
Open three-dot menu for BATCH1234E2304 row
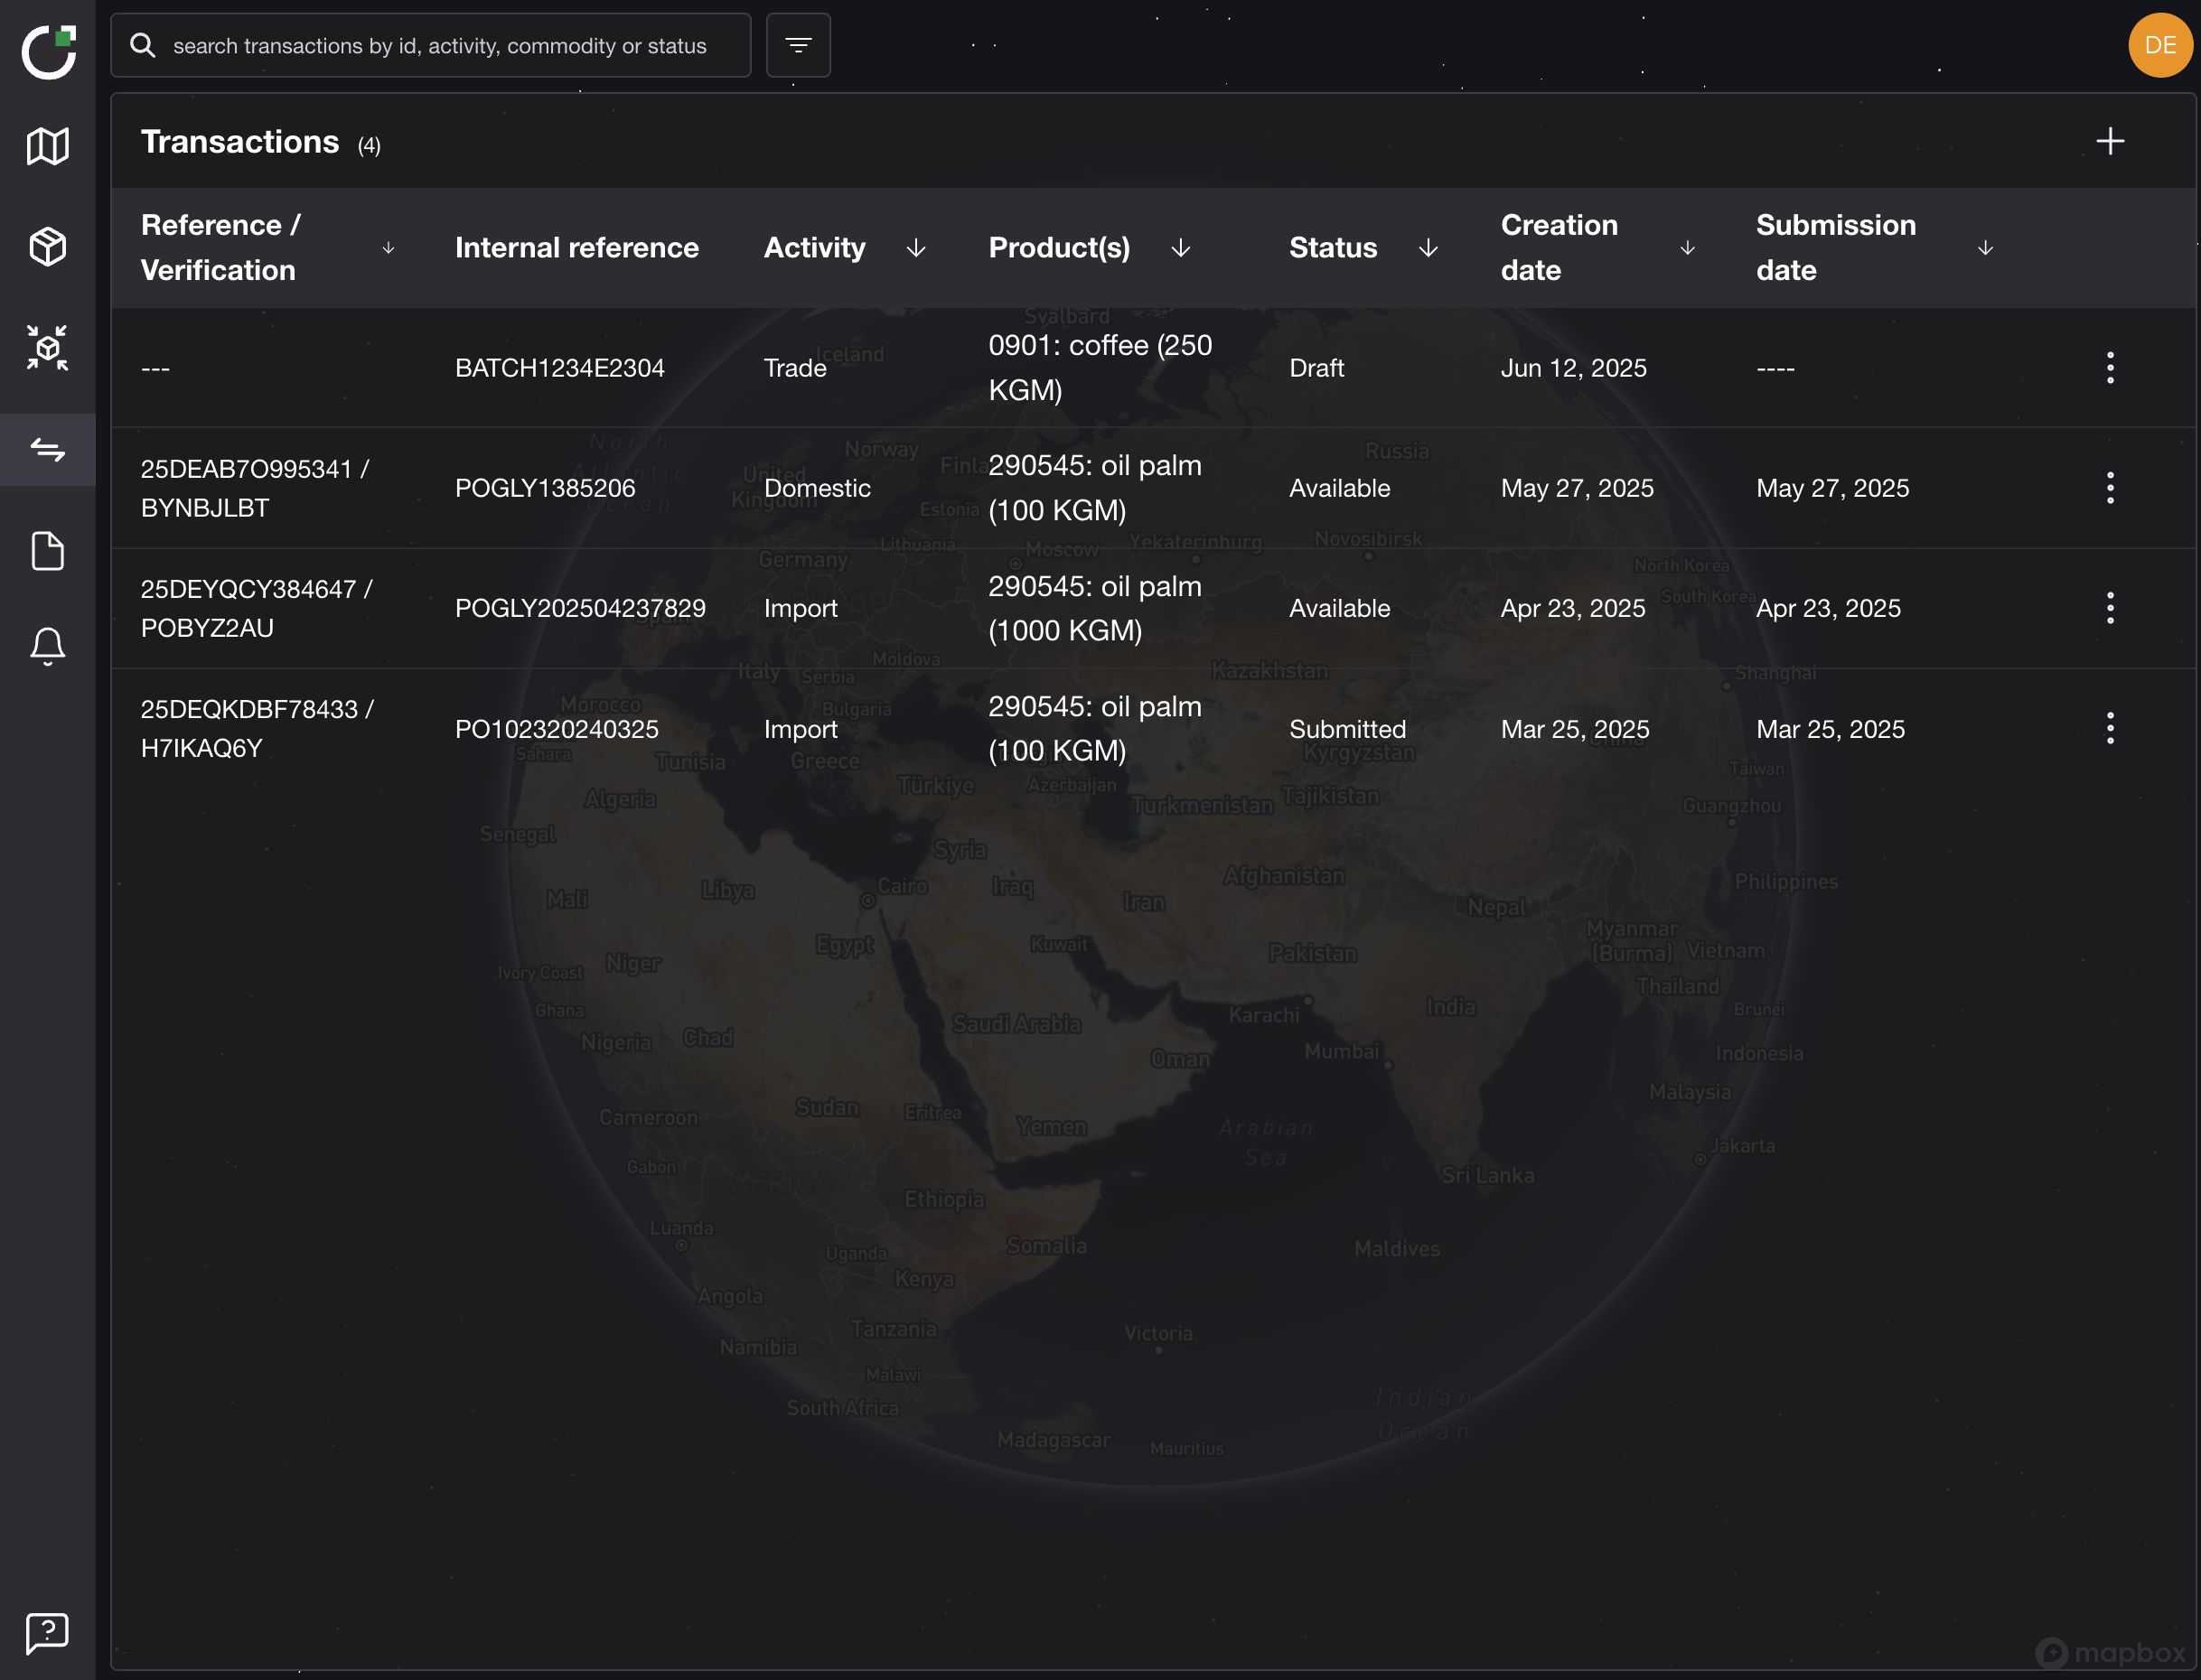pyautogui.click(x=2109, y=368)
